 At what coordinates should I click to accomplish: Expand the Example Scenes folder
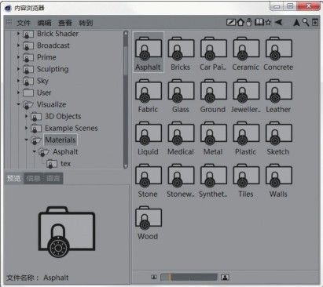click(26, 128)
